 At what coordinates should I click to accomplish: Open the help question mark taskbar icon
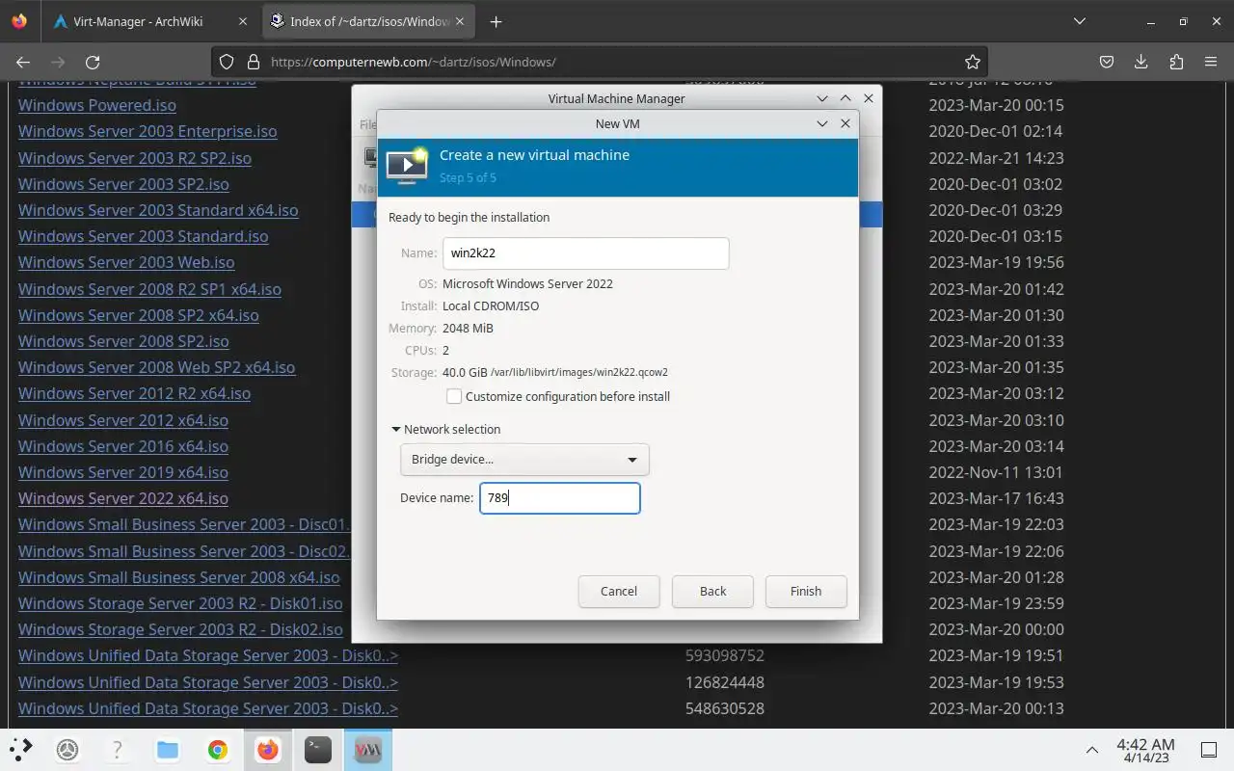[118, 749]
